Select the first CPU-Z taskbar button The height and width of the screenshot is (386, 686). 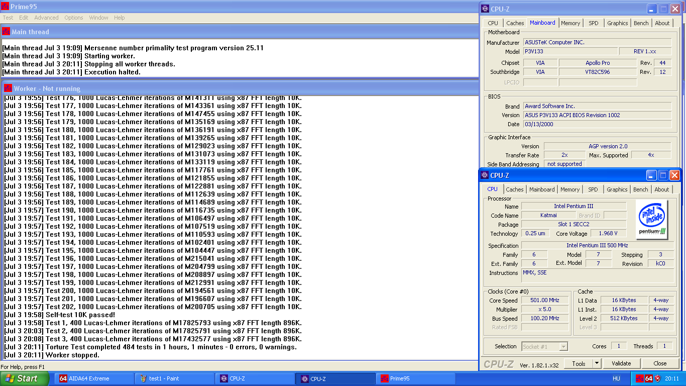point(255,378)
